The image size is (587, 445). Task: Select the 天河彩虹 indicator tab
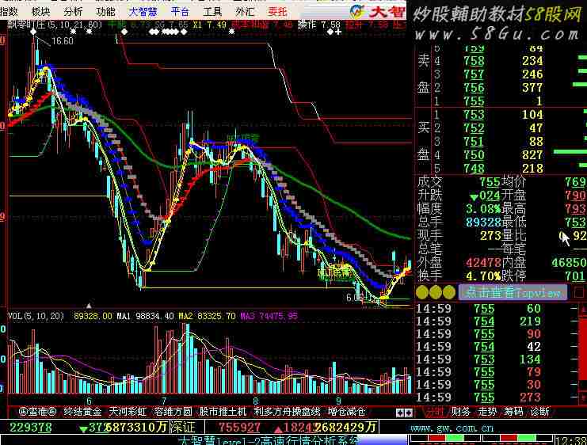coord(128,412)
